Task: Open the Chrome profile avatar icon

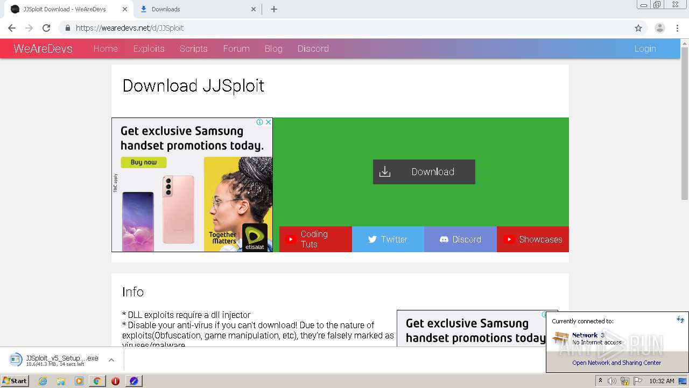Action: coord(659,28)
